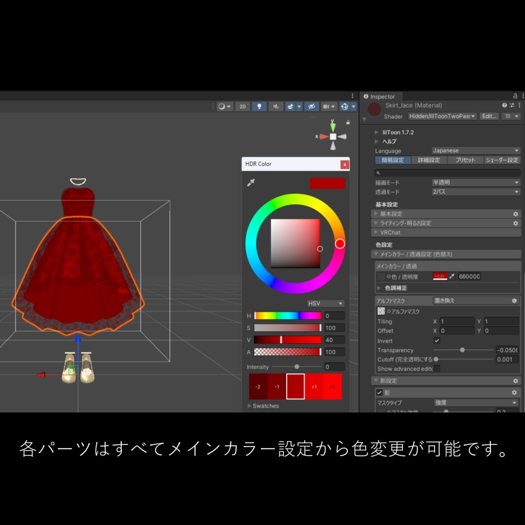
Task: Click the 2D view button in the toolbar
Action: pyautogui.click(x=243, y=106)
